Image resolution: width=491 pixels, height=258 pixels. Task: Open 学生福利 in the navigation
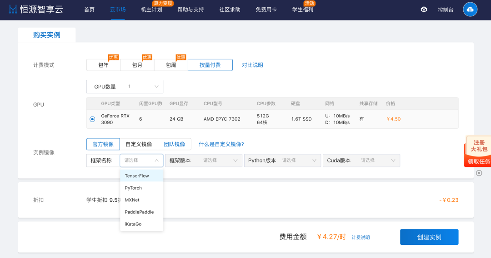pos(302,10)
